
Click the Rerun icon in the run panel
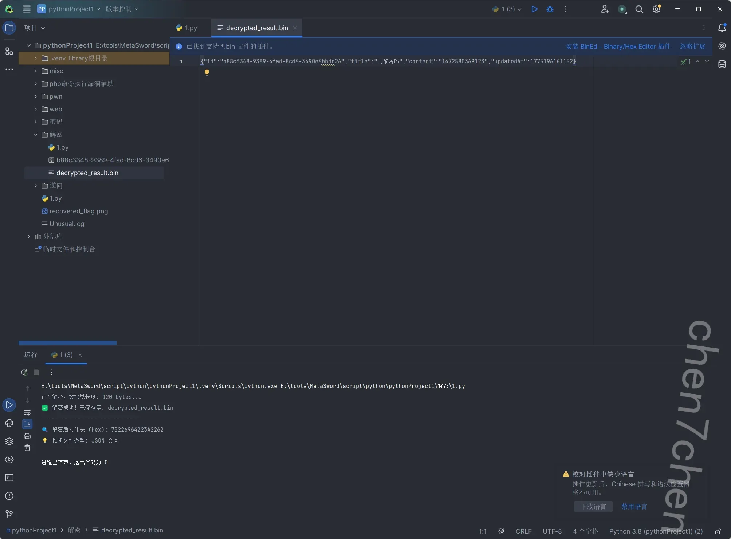pyautogui.click(x=24, y=372)
